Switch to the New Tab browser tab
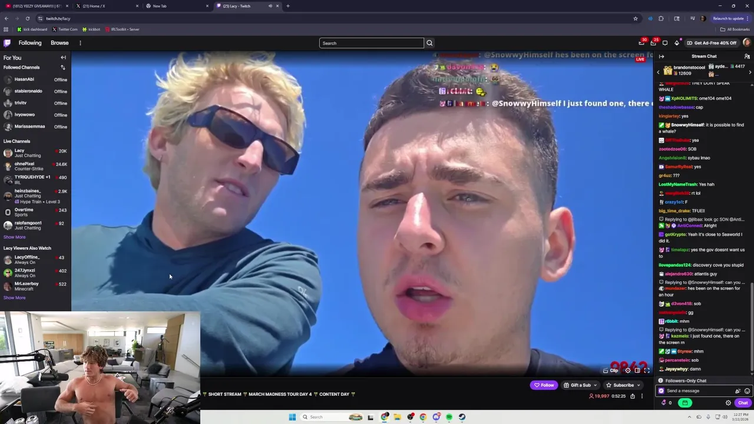 (x=177, y=6)
